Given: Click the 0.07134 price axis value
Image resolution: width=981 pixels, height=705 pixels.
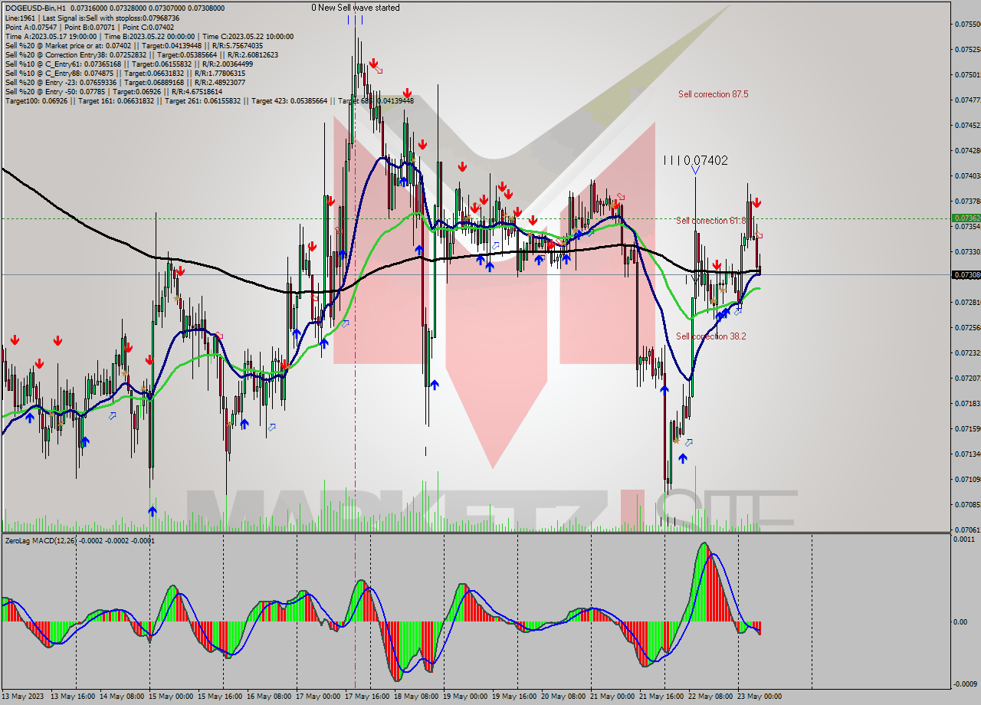Looking at the screenshot, I should pos(966,454).
